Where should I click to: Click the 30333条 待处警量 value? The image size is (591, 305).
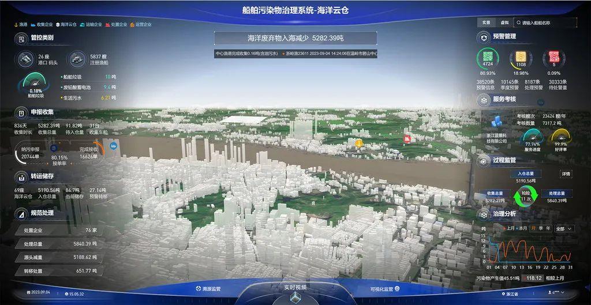(x=558, y=85)
